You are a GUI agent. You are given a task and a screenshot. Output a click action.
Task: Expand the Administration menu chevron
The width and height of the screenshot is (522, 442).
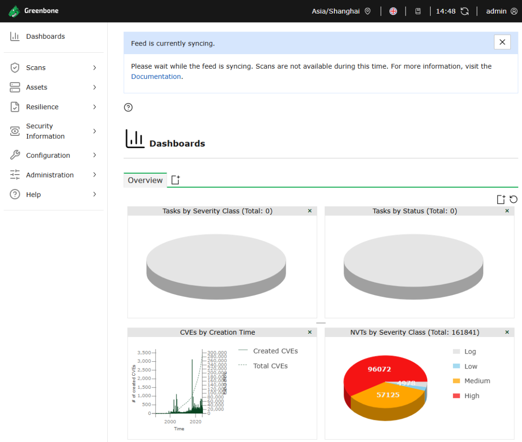coord(95,175)
